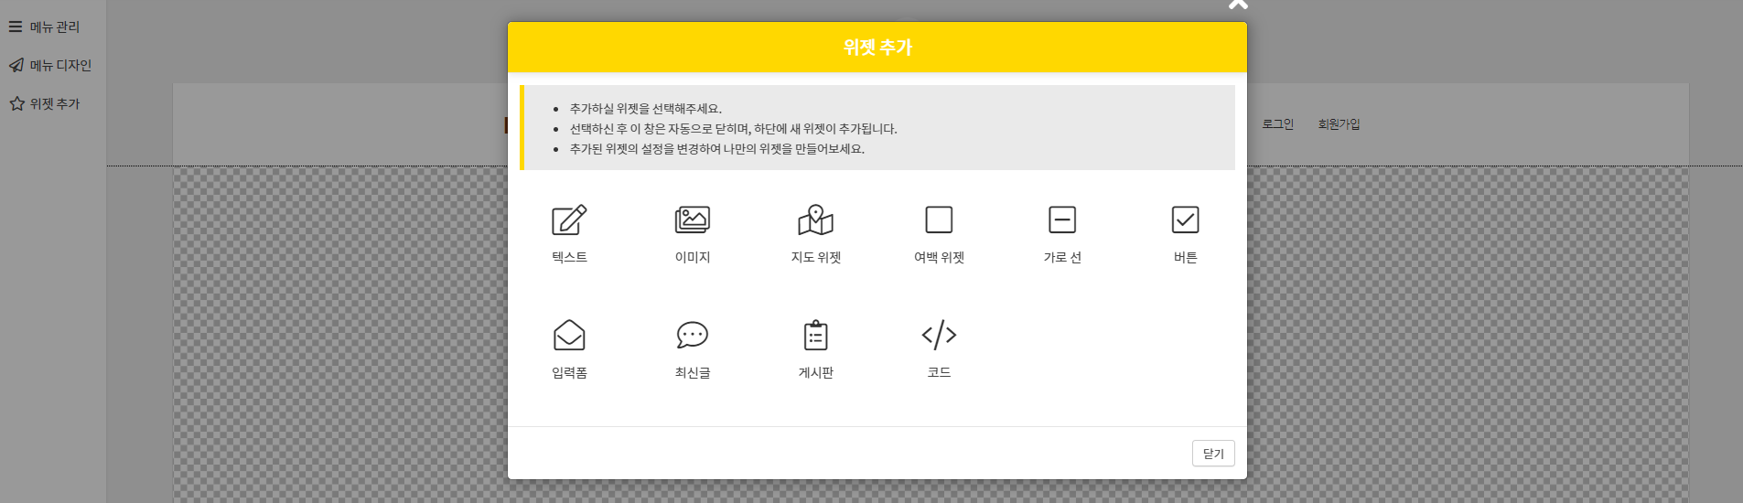Click the 여백 위젯 label
The width and height of the screenshot is (1743, 503).
pyautogui.click(x=939, y=257)
